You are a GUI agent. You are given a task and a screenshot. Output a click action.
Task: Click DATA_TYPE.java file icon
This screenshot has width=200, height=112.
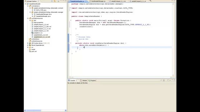(35, 10)
